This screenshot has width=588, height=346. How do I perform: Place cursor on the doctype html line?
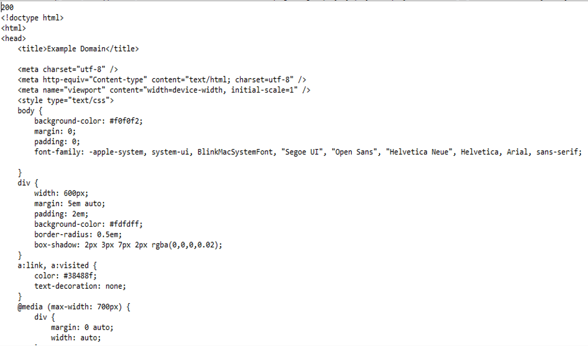(32, 18)
